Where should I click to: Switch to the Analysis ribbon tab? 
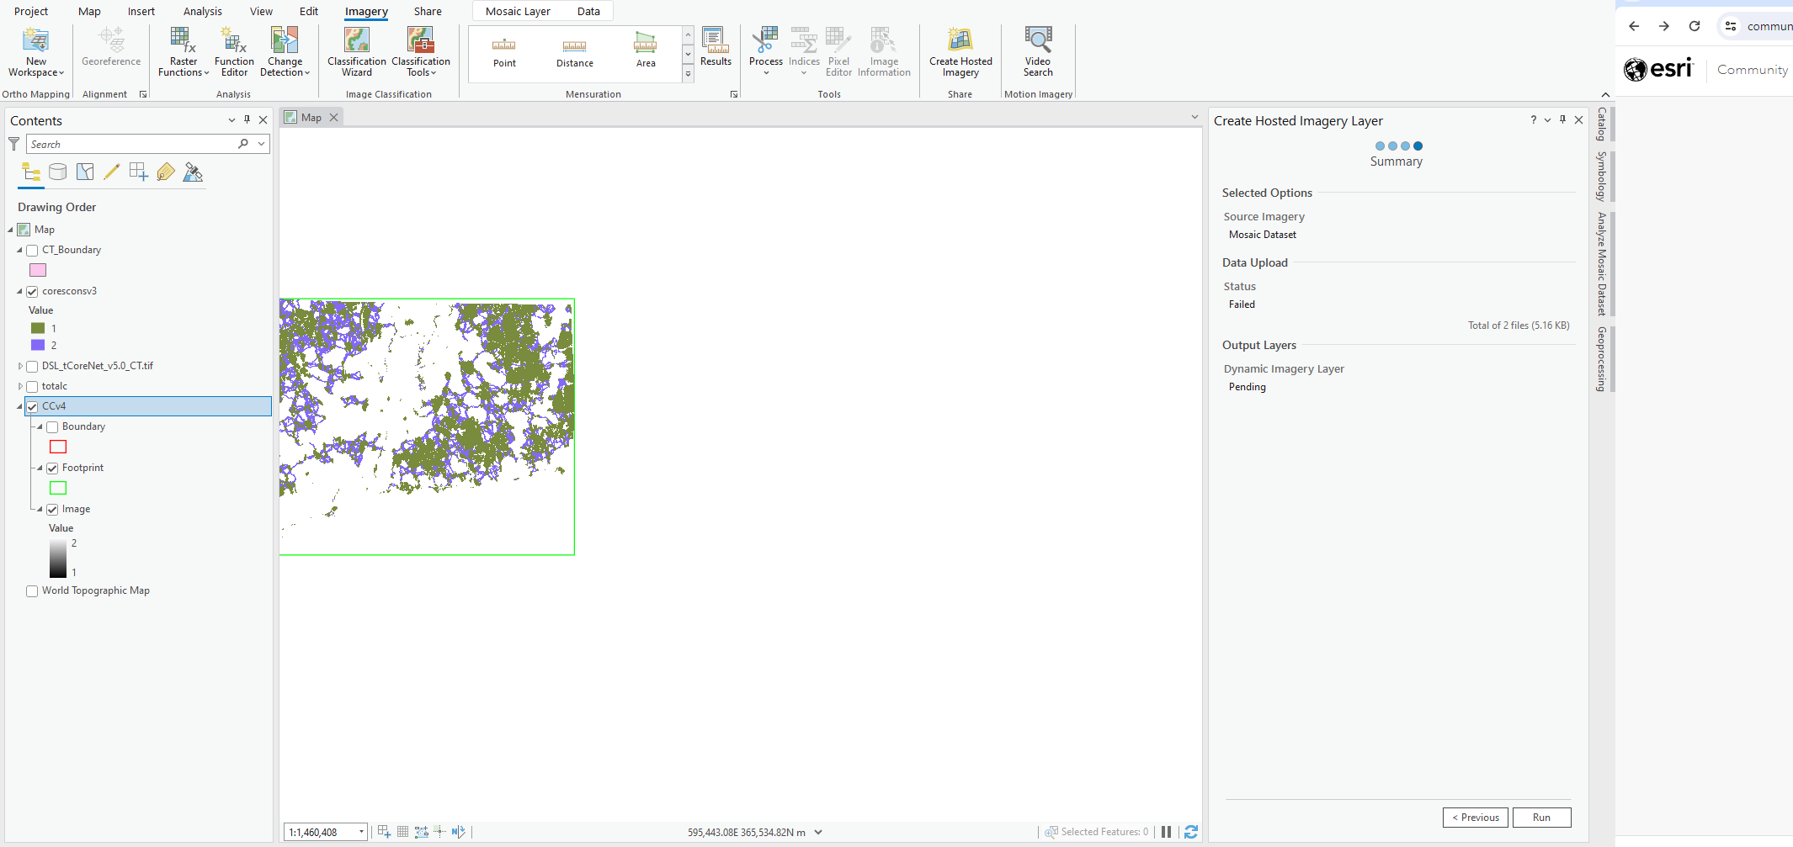point(202,11)
